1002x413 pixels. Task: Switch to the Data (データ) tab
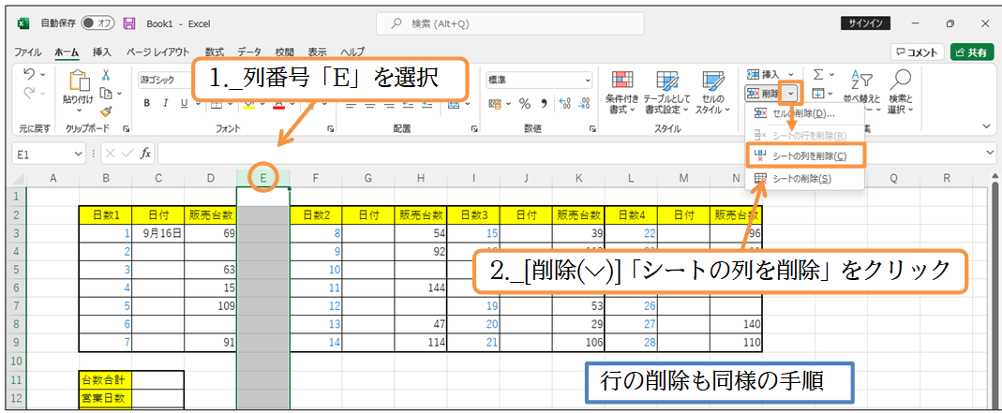pyautogui.click(x=250, y=52)
